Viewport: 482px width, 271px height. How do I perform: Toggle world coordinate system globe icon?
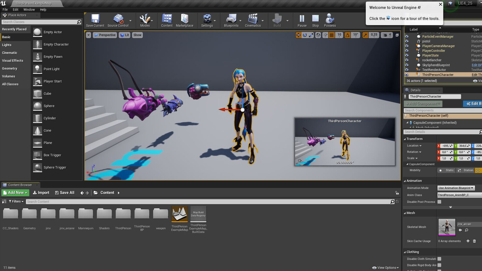click(318, 35)
